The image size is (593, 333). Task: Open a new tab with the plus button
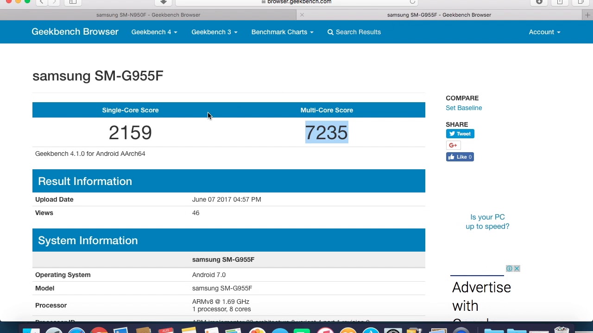tap(587, 15)
